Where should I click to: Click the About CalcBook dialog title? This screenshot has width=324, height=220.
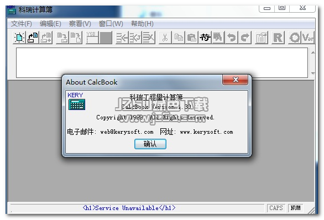(x=92, y=82)
